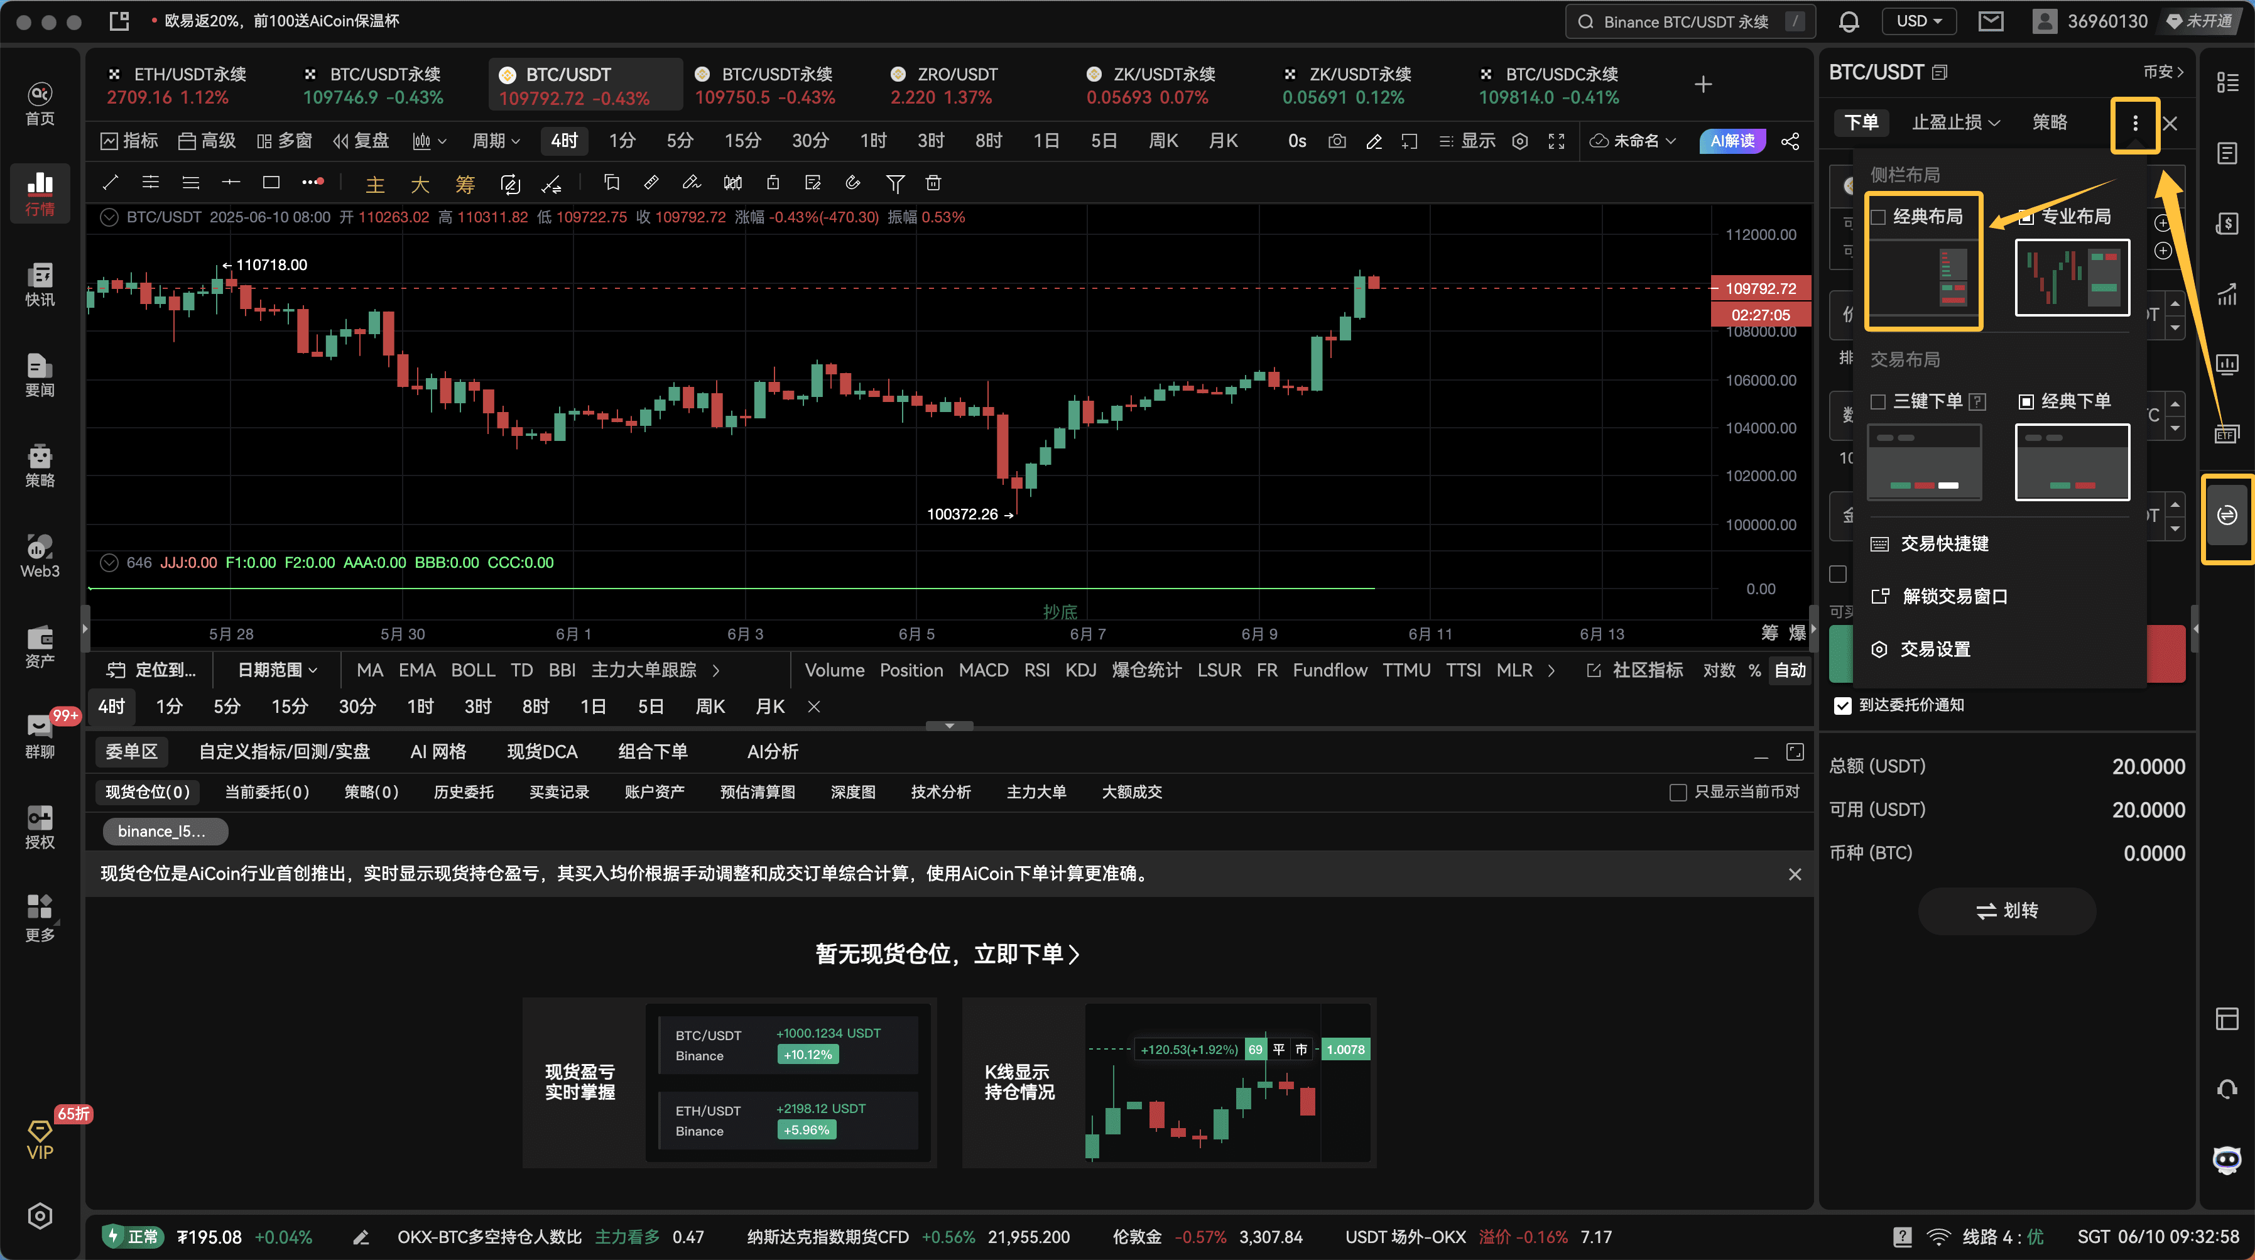Screen dimensions: 2255x1260
Task: Open the chart type dropdown
Action: tap(429, 141)
